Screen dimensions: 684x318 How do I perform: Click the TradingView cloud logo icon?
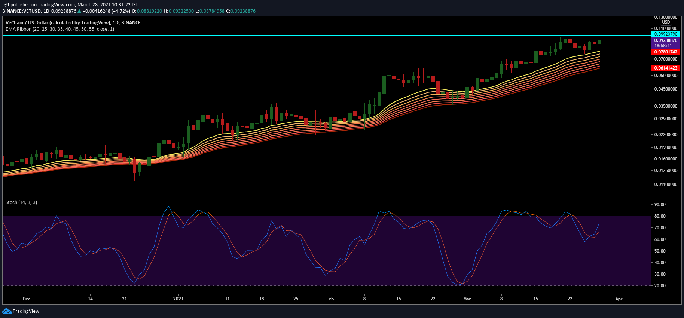[7, 311]
